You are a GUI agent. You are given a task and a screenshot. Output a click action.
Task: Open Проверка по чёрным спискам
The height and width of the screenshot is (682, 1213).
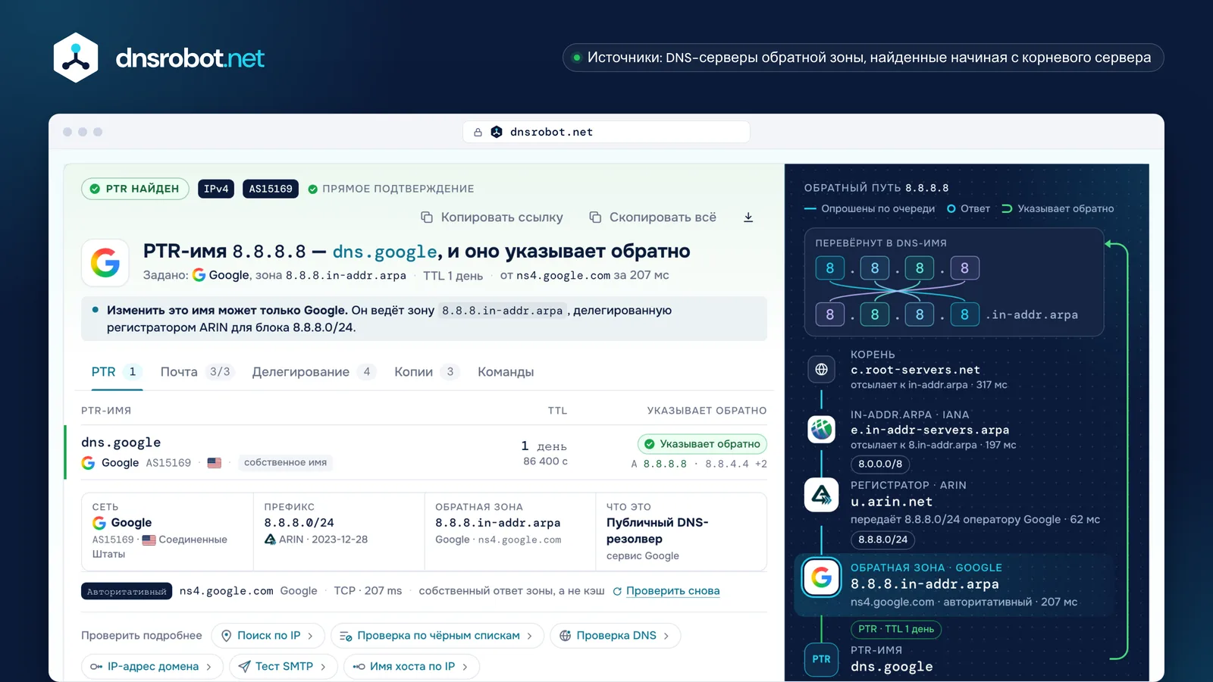(437, 636)
